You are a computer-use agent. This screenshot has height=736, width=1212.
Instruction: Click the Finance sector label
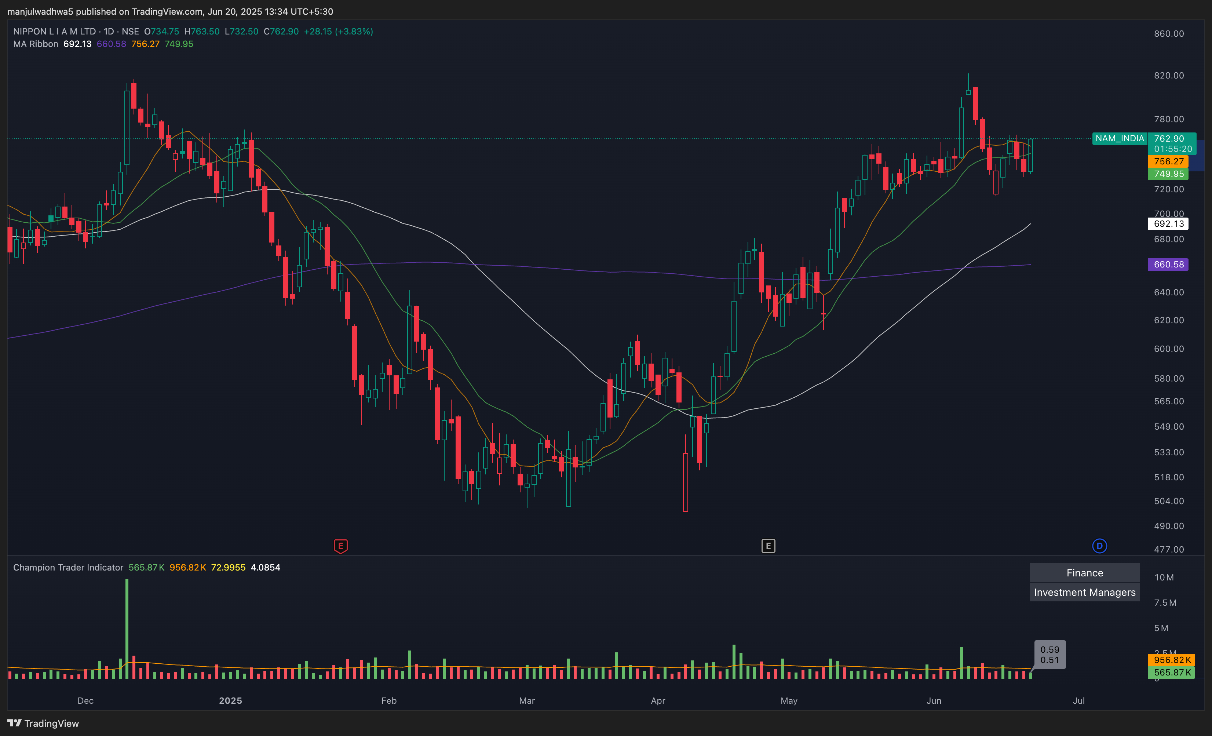(1085, 573)
